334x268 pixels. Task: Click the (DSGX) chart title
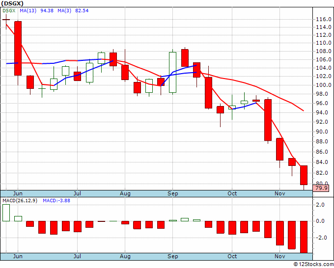(12, 3)
